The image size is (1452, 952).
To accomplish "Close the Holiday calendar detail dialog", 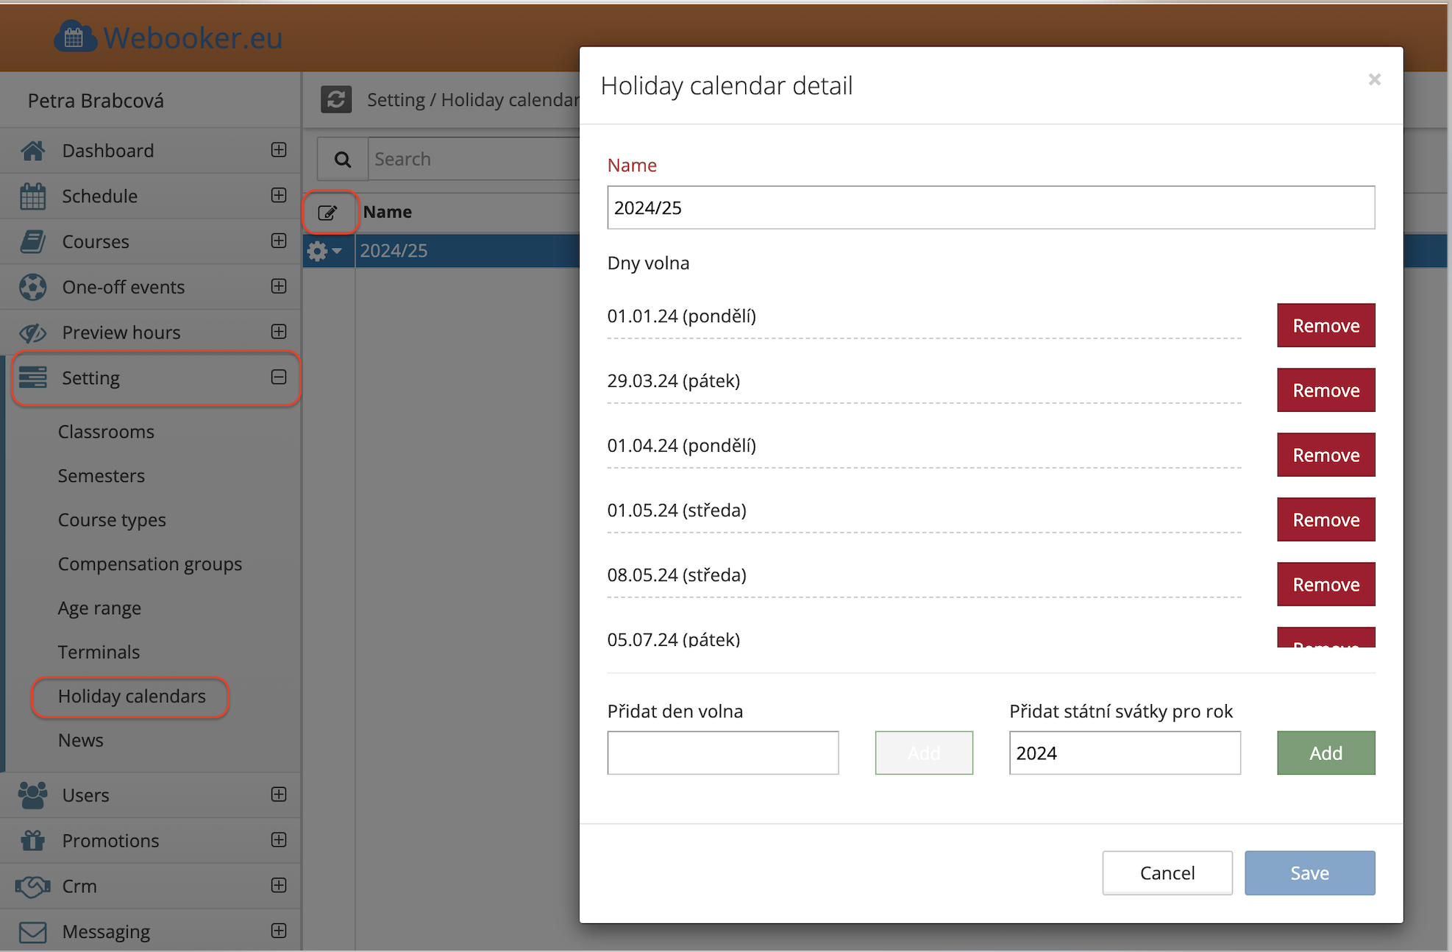I will pos(1374,79).
